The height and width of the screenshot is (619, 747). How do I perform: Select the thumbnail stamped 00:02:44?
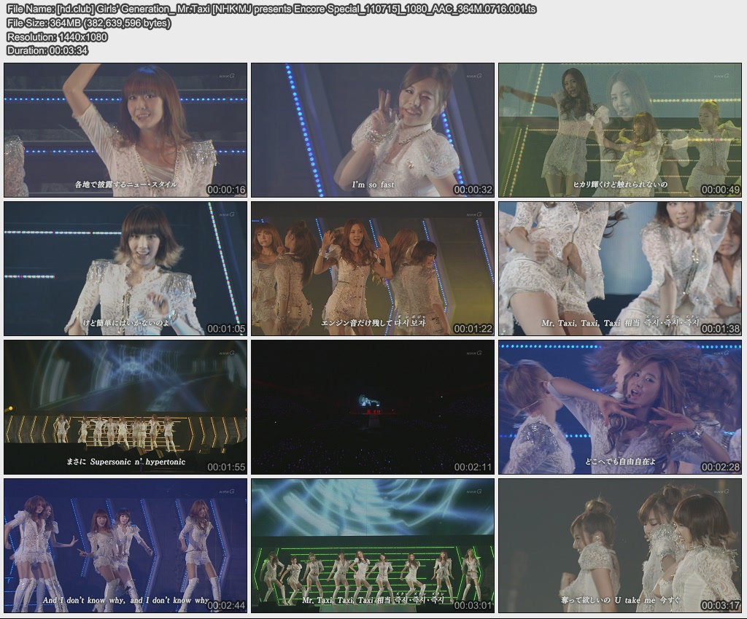[125, 545]
